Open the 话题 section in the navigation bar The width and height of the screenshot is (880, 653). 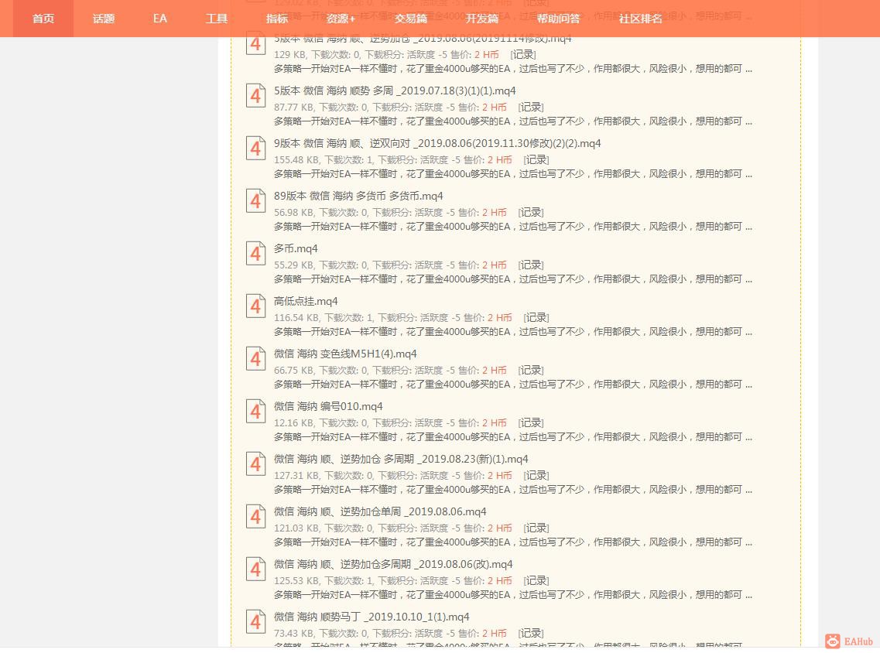(x=103, y=19)
